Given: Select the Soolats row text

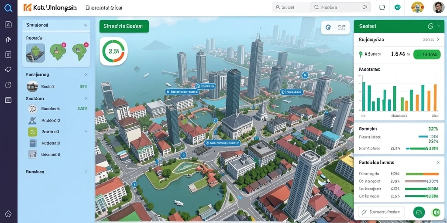Looking at the screenshot, I should click(48, 87).
